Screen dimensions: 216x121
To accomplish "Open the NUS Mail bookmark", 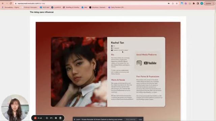I will coord(45,7).
